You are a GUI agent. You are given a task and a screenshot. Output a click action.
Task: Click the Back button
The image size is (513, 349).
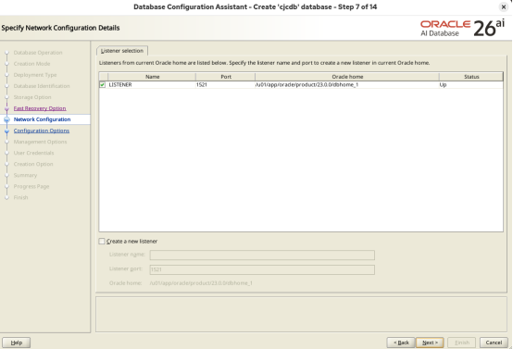point(401,343)
